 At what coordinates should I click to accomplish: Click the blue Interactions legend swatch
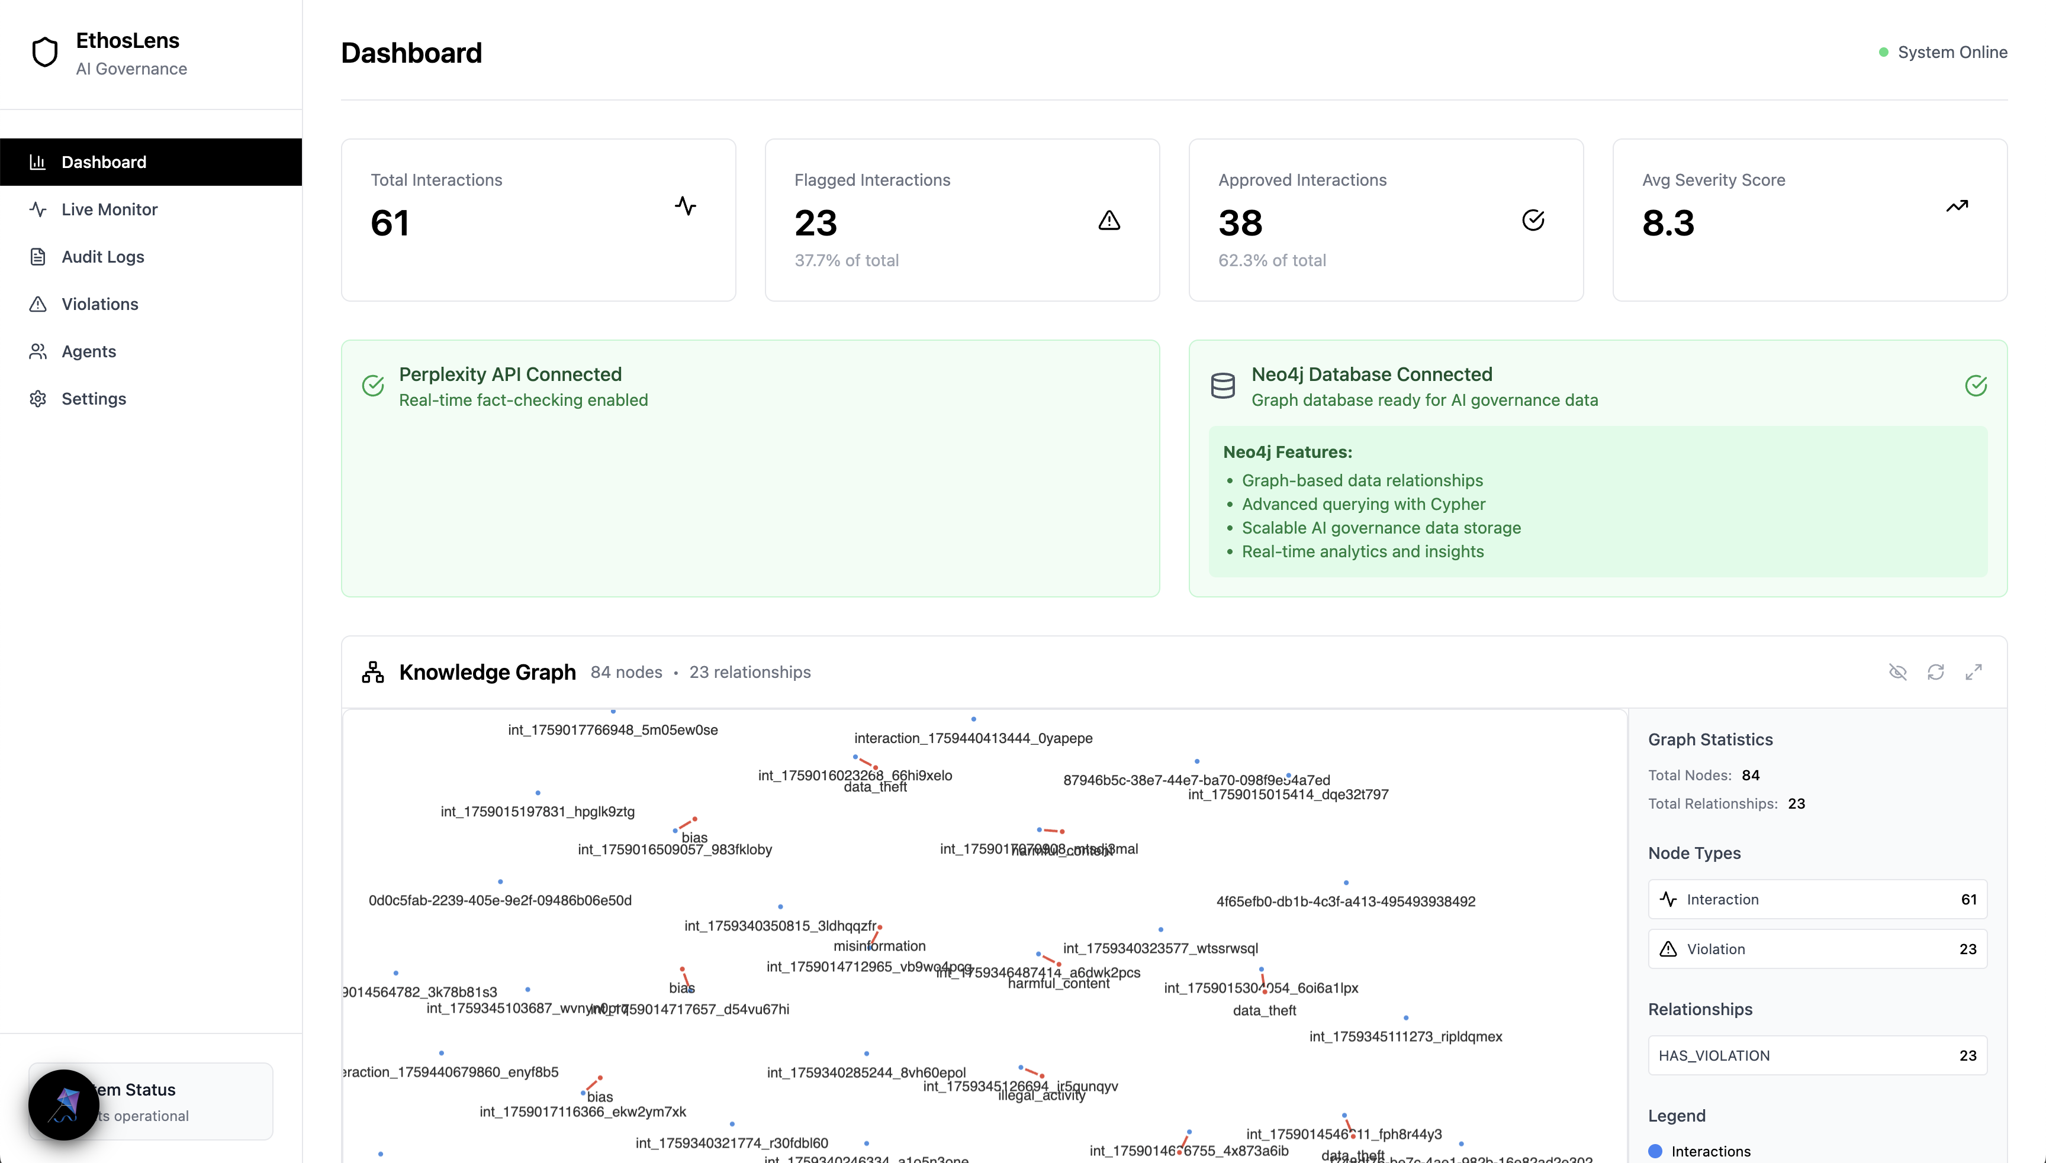click(x=1655, y=1151)
